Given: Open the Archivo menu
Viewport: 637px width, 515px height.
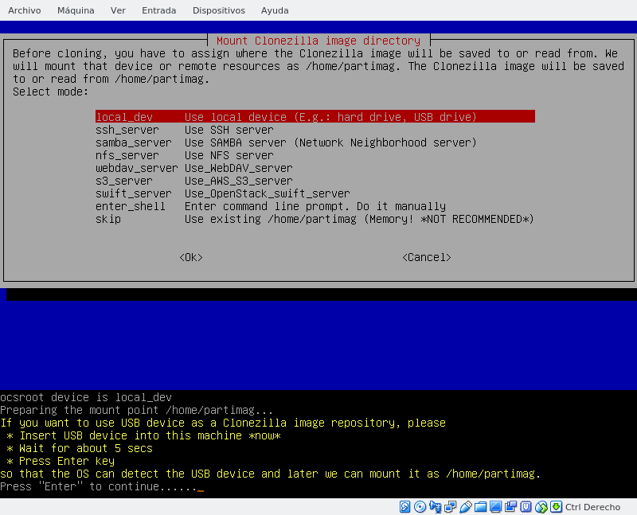Looking at the screenshot, I should [x=24, y=10].
